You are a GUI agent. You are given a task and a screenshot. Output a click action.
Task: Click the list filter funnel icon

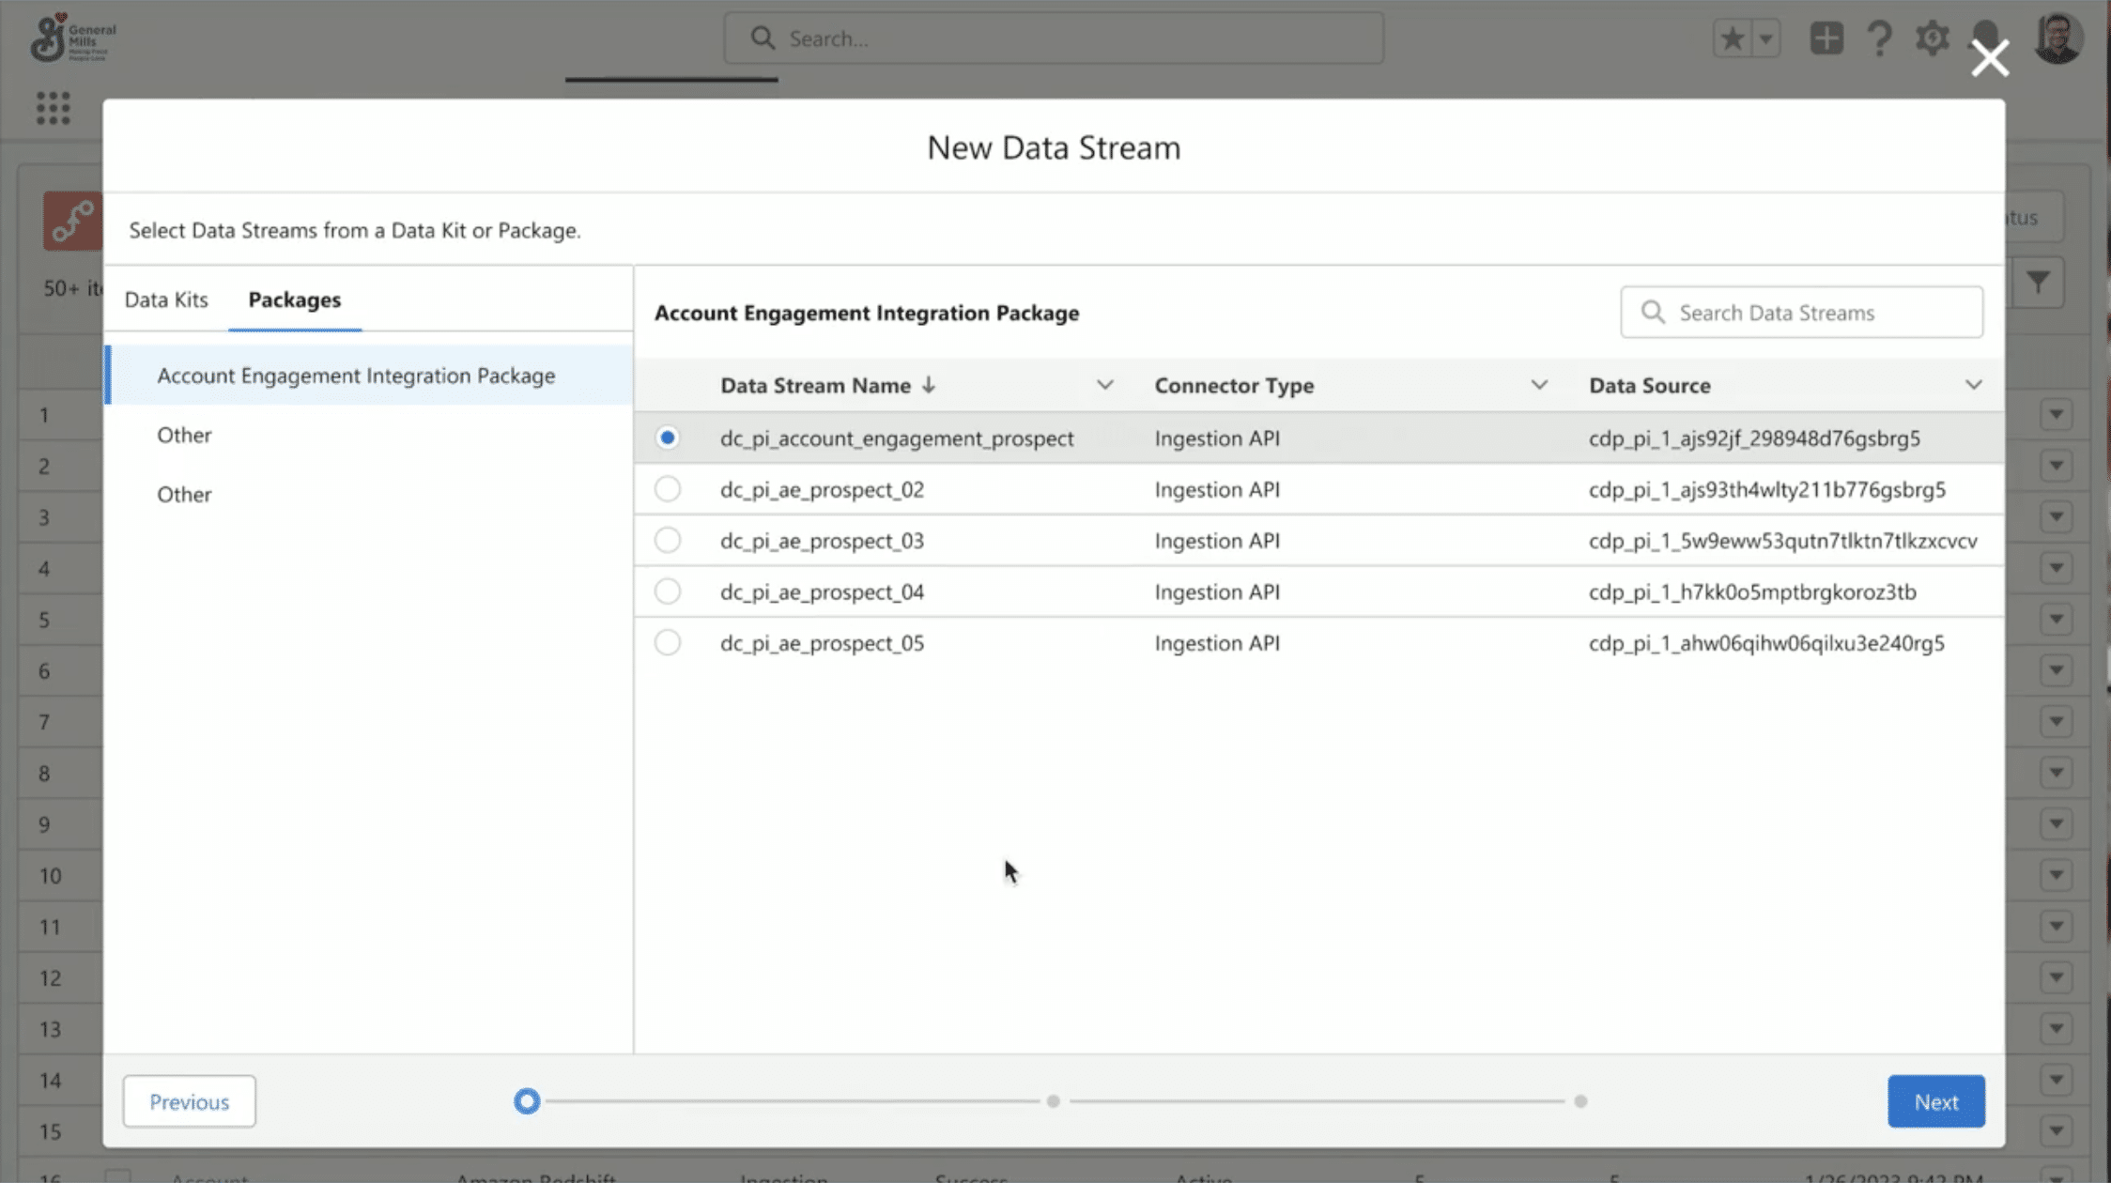[2037, 282]
